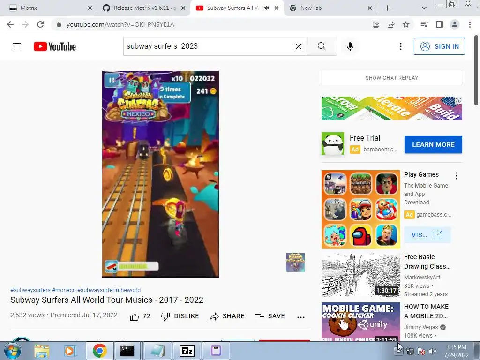Screen dimensions: 480x360
Task: Click the Jimmy Vegas channel name
Action: coord(421,327)
